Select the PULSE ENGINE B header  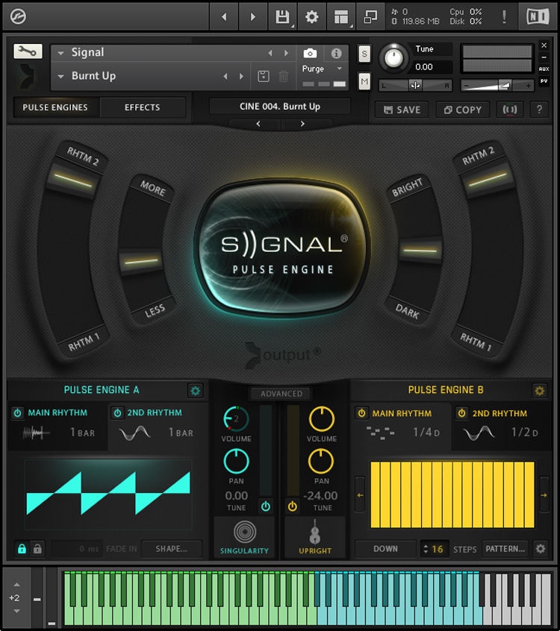click(446, 390)
